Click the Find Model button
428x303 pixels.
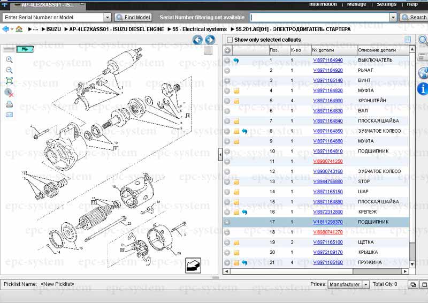point(133,18)
